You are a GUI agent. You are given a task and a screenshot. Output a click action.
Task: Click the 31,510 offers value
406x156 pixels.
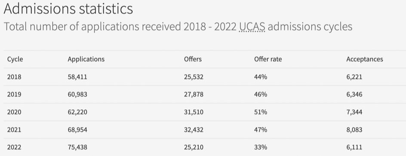[194, 112]
